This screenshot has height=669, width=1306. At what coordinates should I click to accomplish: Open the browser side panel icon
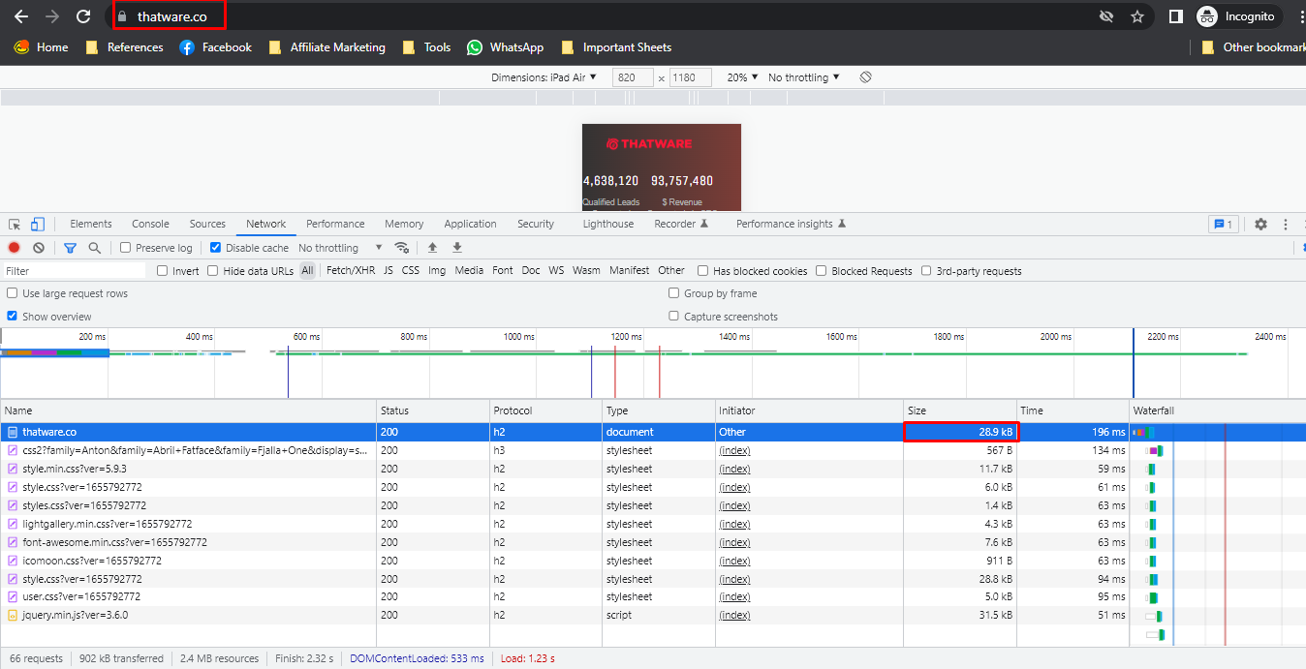[1175, 16]
